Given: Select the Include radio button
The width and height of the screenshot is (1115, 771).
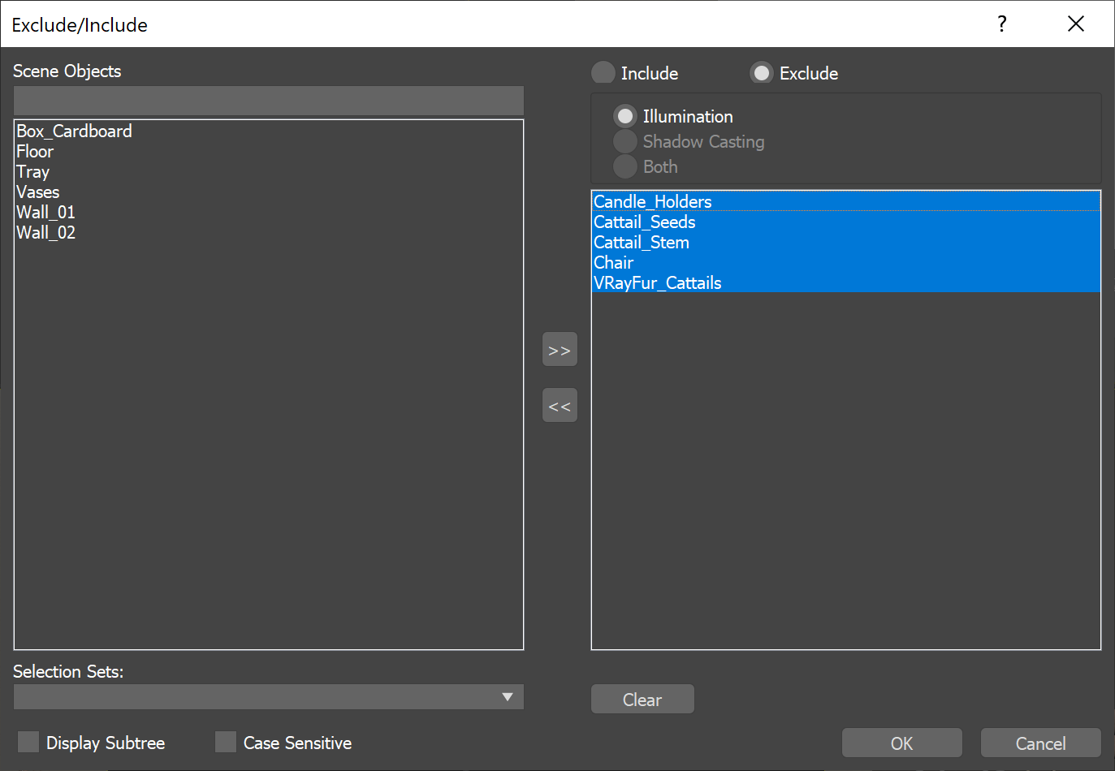Looking at the screenshot, I should tap(603, 72).
